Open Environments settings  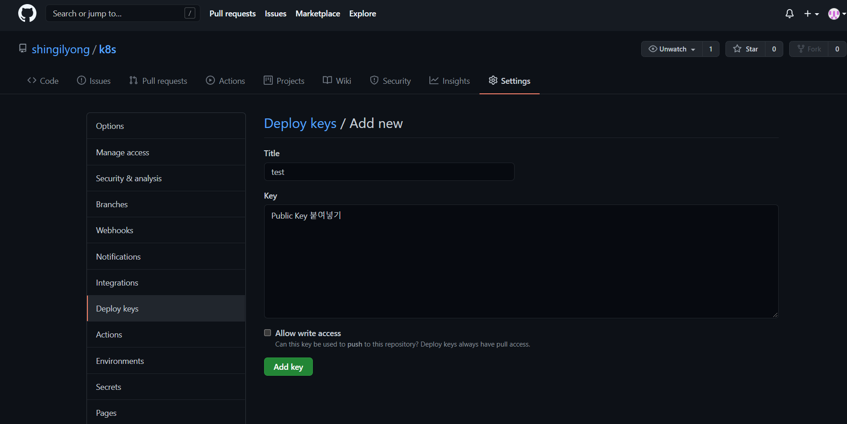click(x=166, y=361)
